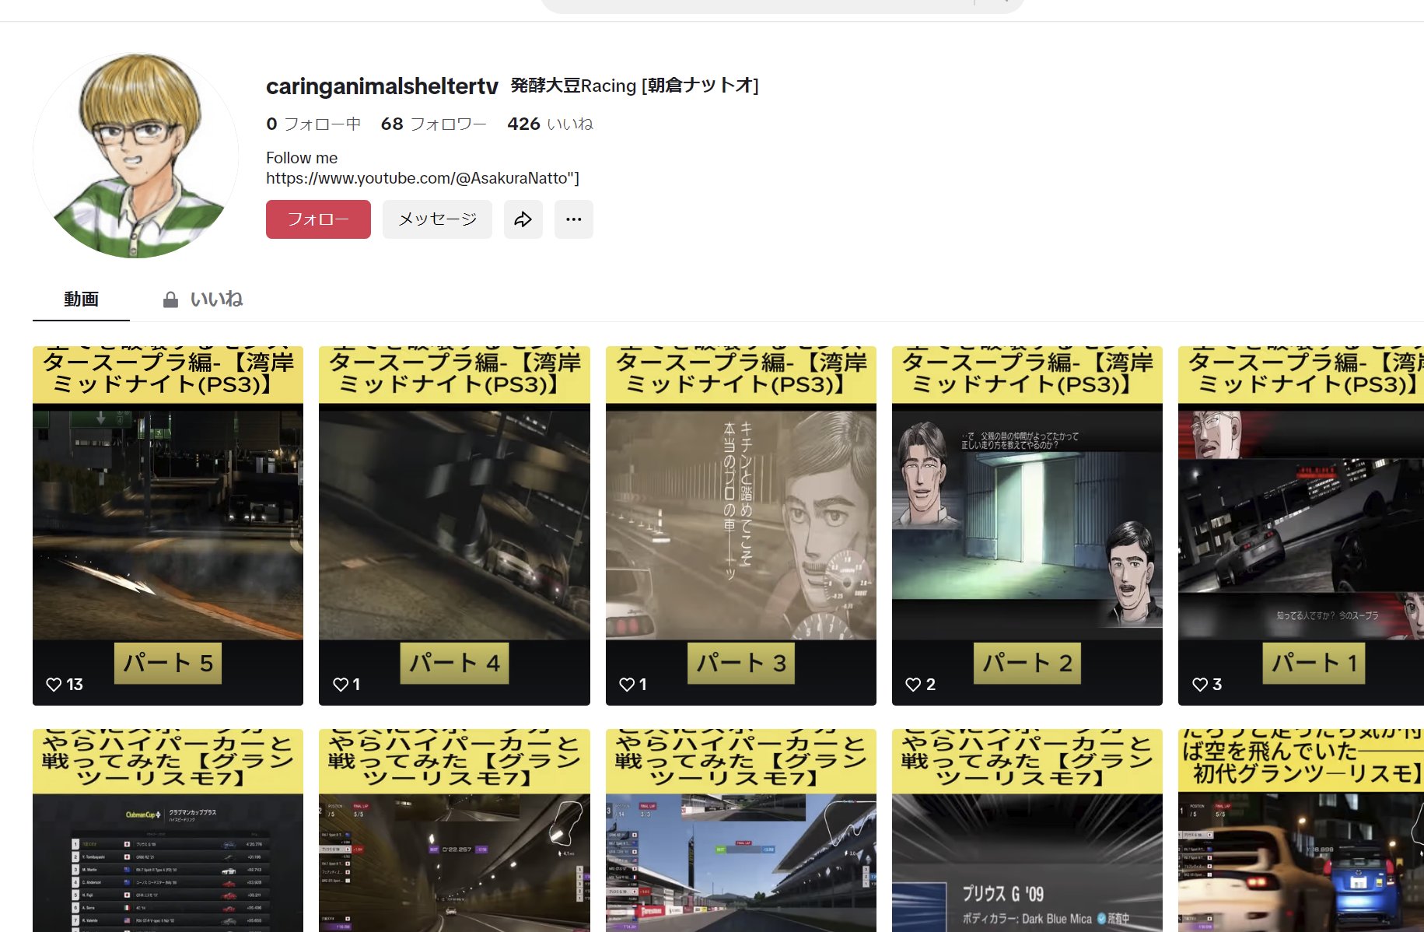Open the パート 1 video thumbnail
1424x932 pixels.
coord(1301,526)
